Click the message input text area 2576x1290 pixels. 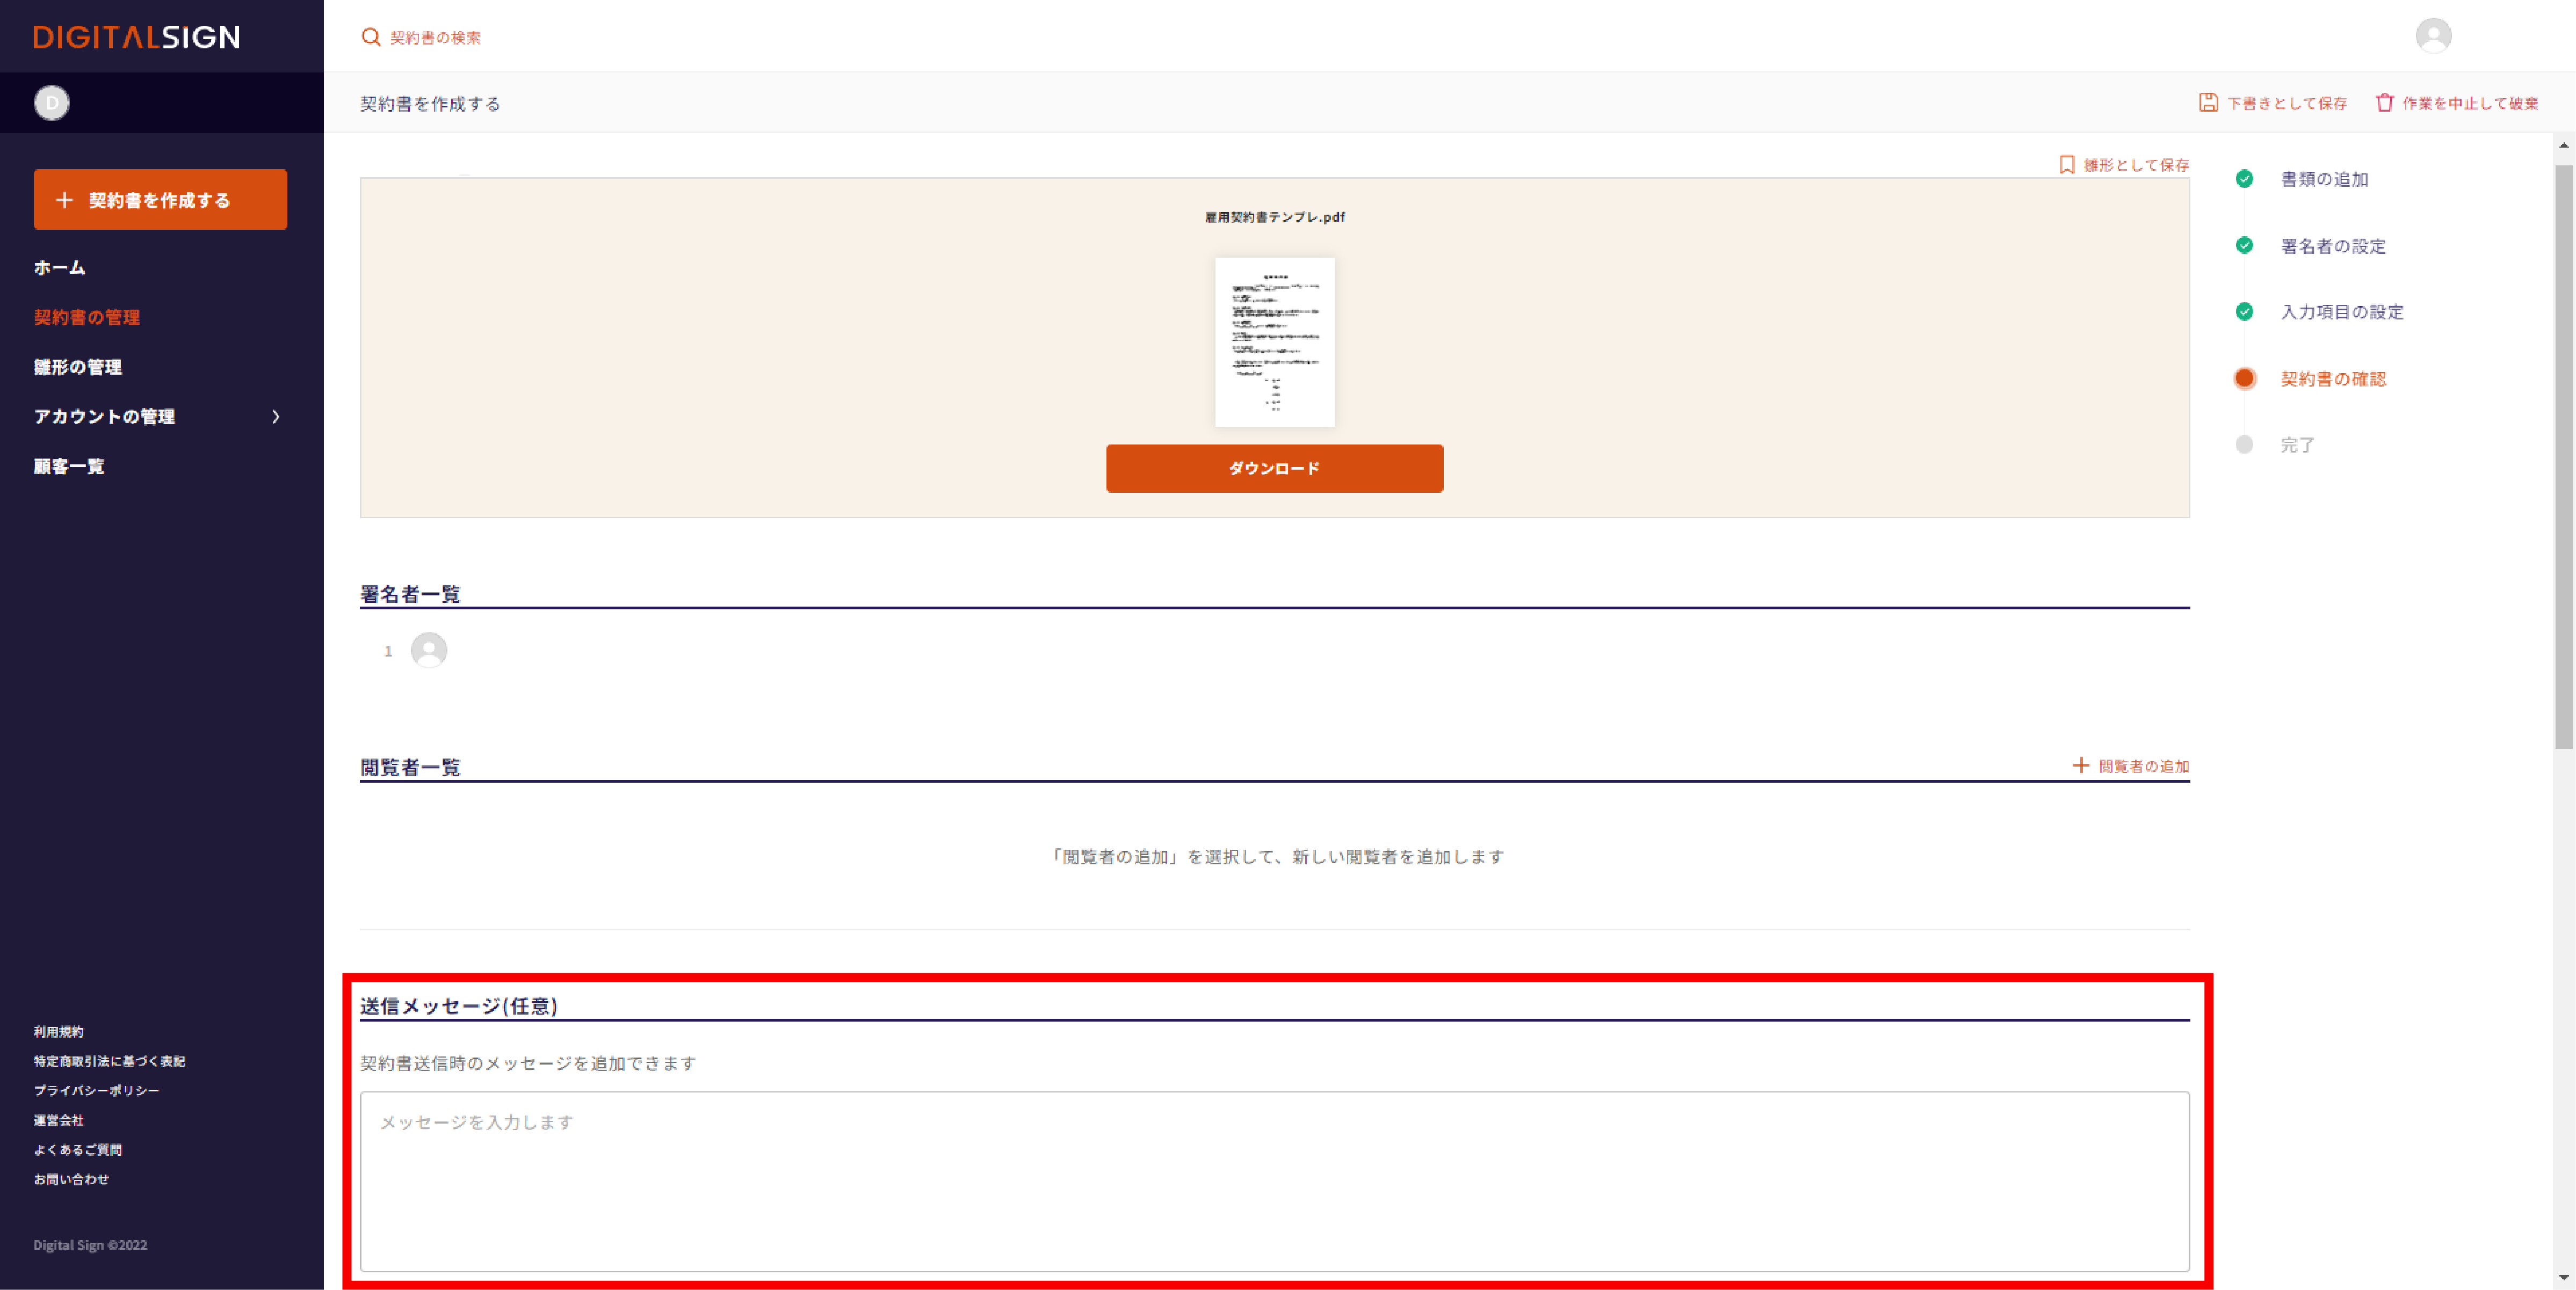tap(1274, 1181)
